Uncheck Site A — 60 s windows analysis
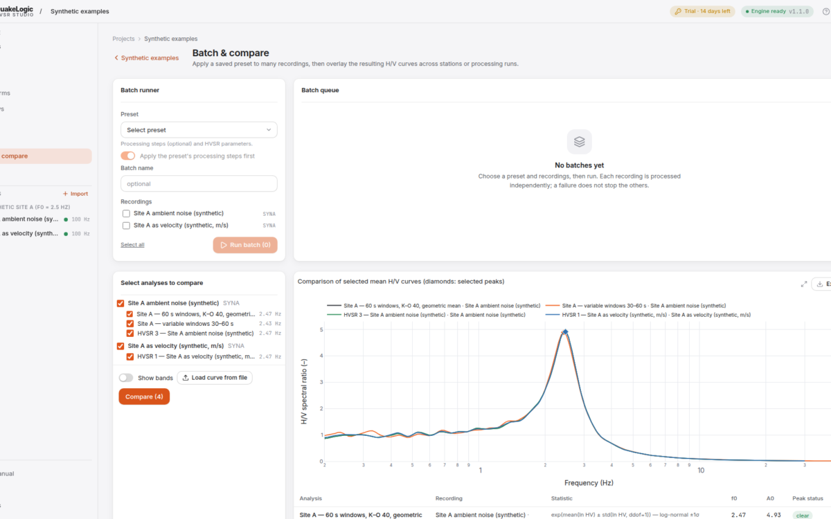The height and width of the screenshot is (519, 831). [130, 313]
